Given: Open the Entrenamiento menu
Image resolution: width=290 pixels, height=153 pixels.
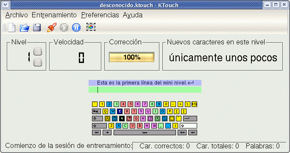Looking at the screenshot, I should [54, 15].
